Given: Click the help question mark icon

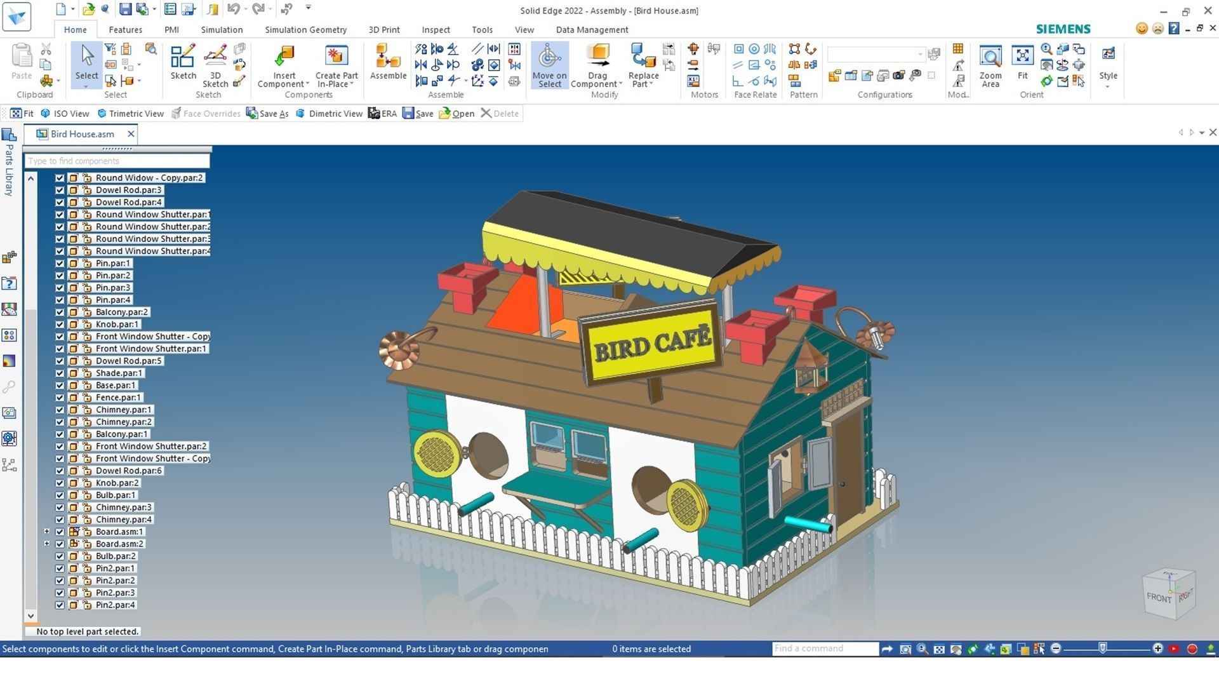Looking at the screenshot, I should [x=1173, y=29].
